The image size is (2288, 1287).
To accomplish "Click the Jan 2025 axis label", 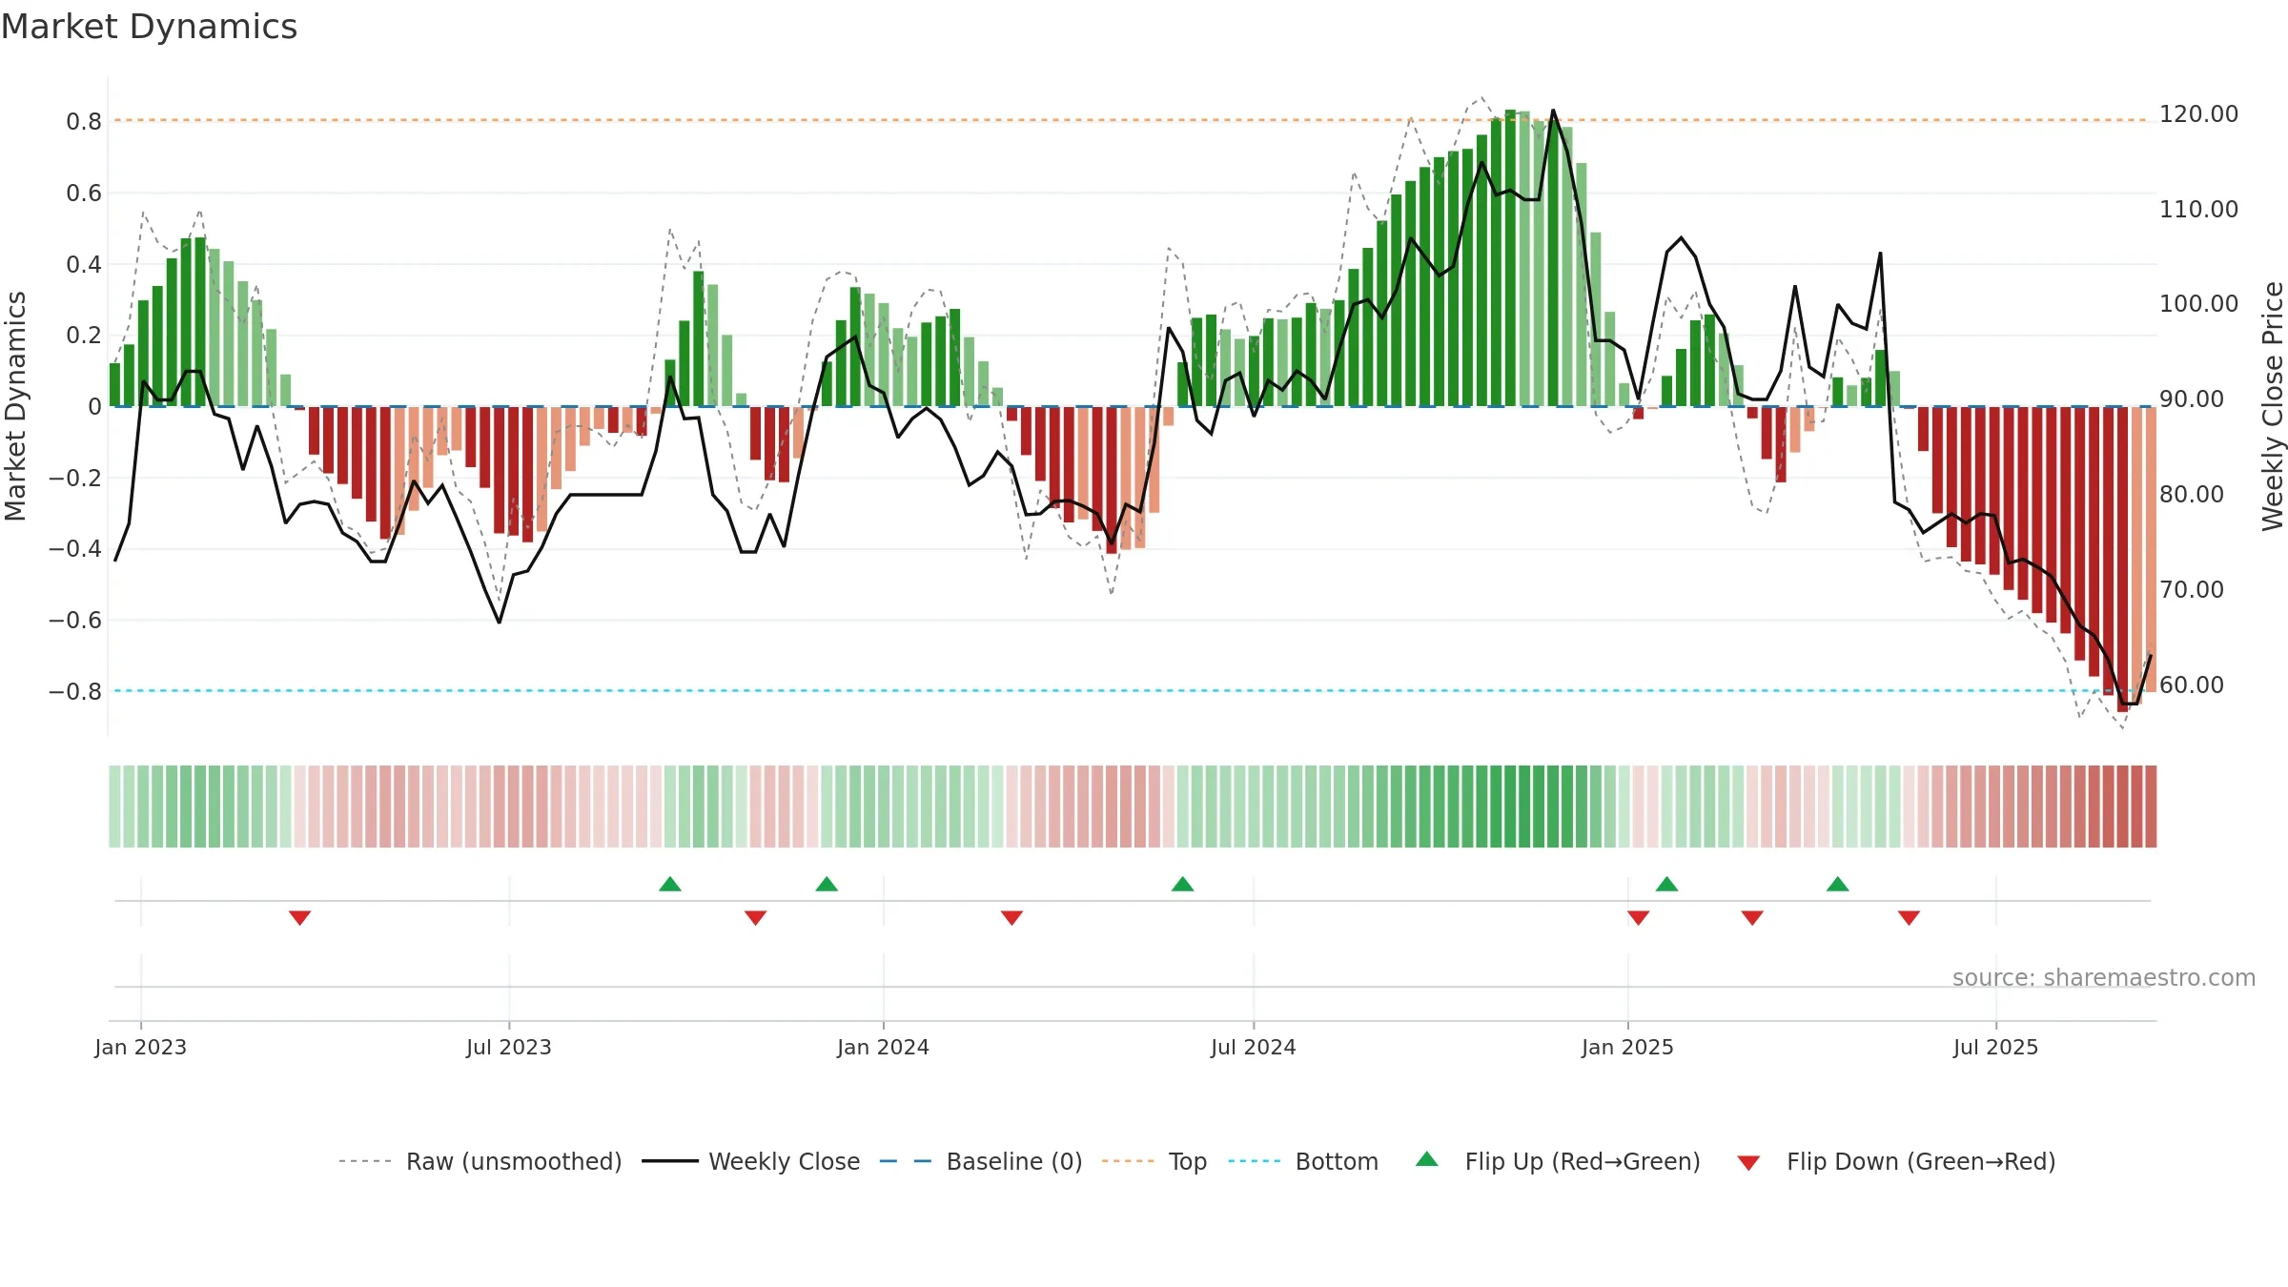I will tap(1628, 1047).
